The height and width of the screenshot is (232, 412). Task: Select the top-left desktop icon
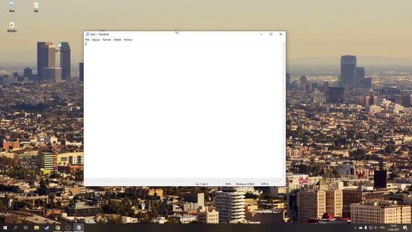12,7
